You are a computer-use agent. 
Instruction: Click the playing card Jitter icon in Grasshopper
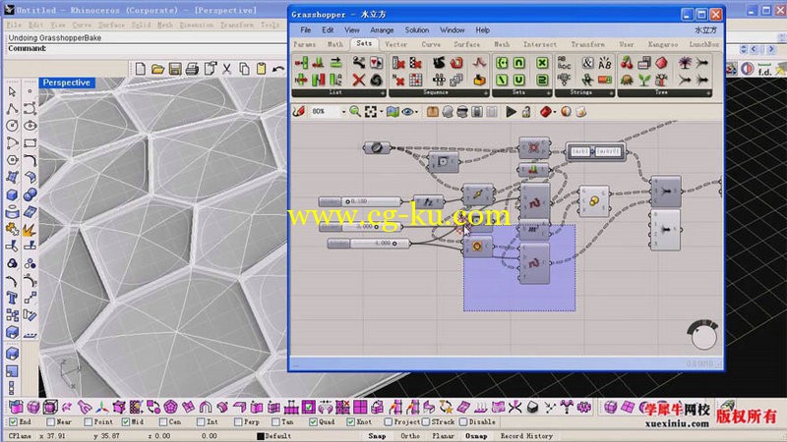(x=376, y=63)
